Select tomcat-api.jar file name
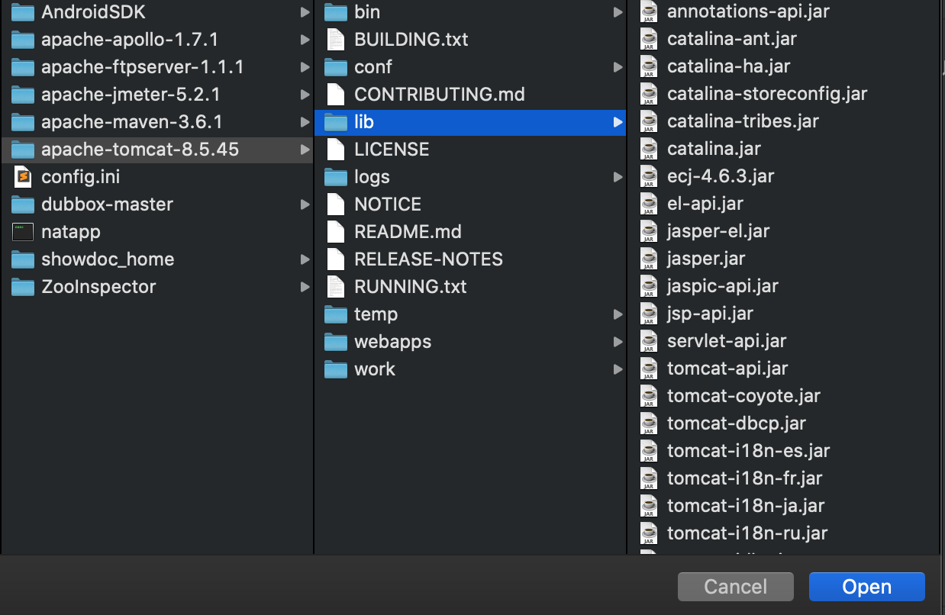The image size is (945, 615). point(727,369)
